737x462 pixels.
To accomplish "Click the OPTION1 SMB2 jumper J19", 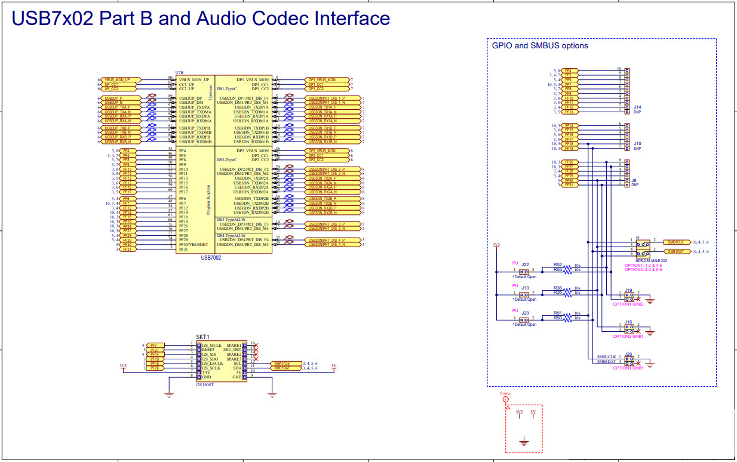I will (629, 297).
